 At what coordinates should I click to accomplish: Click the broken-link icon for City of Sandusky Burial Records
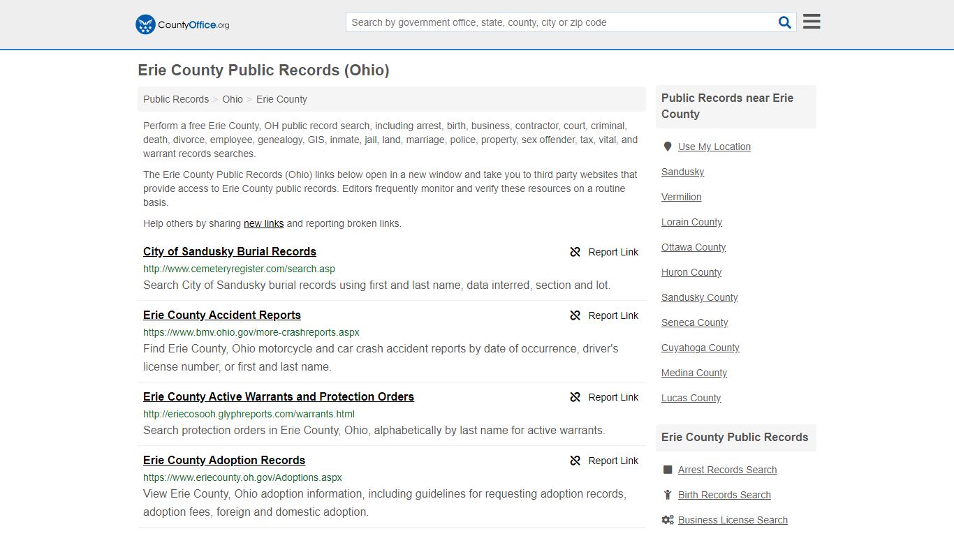coord(575,252)
